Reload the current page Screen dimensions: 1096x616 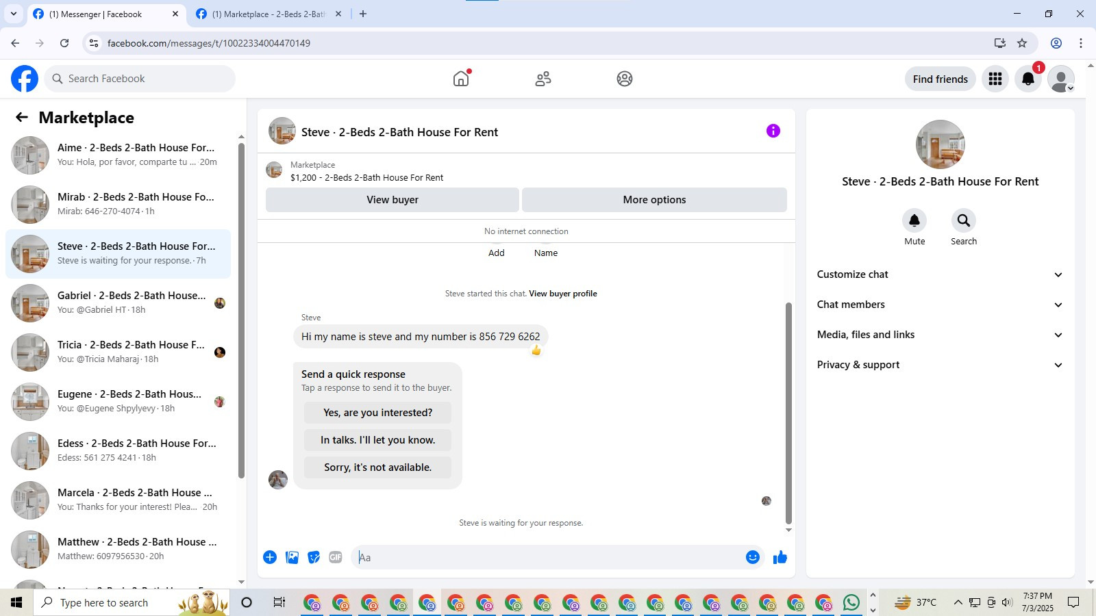pos(64,43)
